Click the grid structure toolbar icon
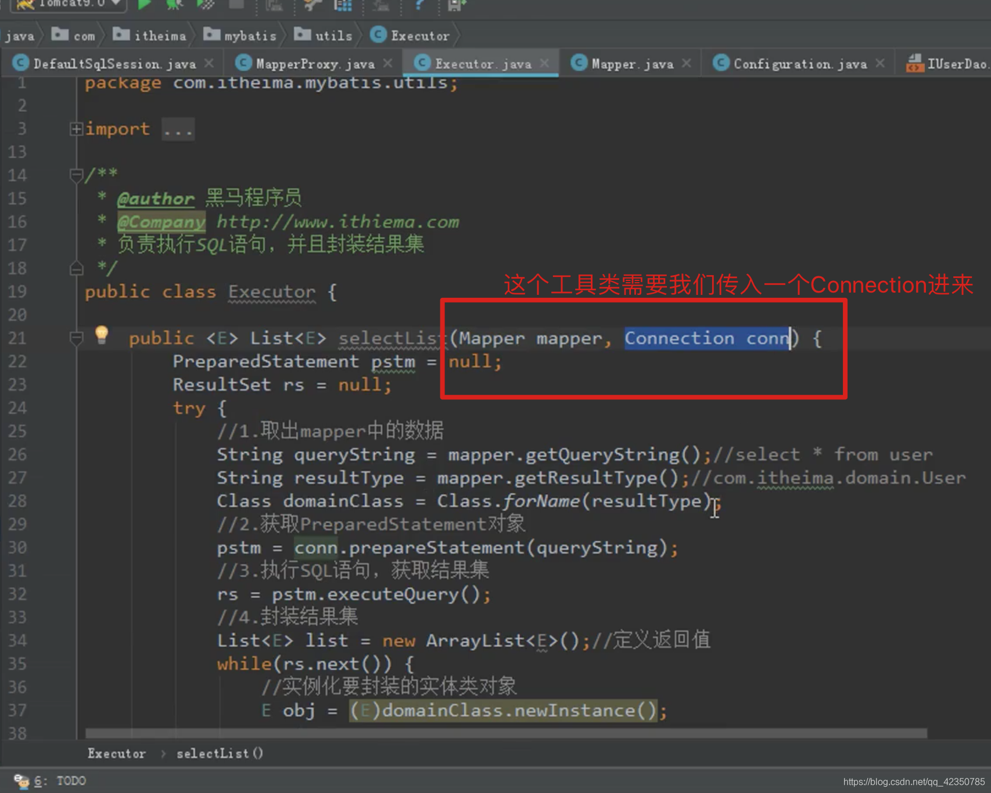991x793 pixels. point(343,5)
